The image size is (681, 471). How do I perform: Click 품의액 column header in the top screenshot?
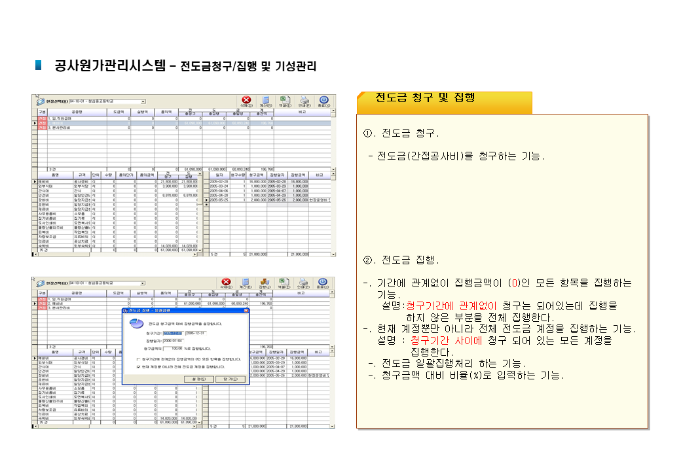[166, 112]
